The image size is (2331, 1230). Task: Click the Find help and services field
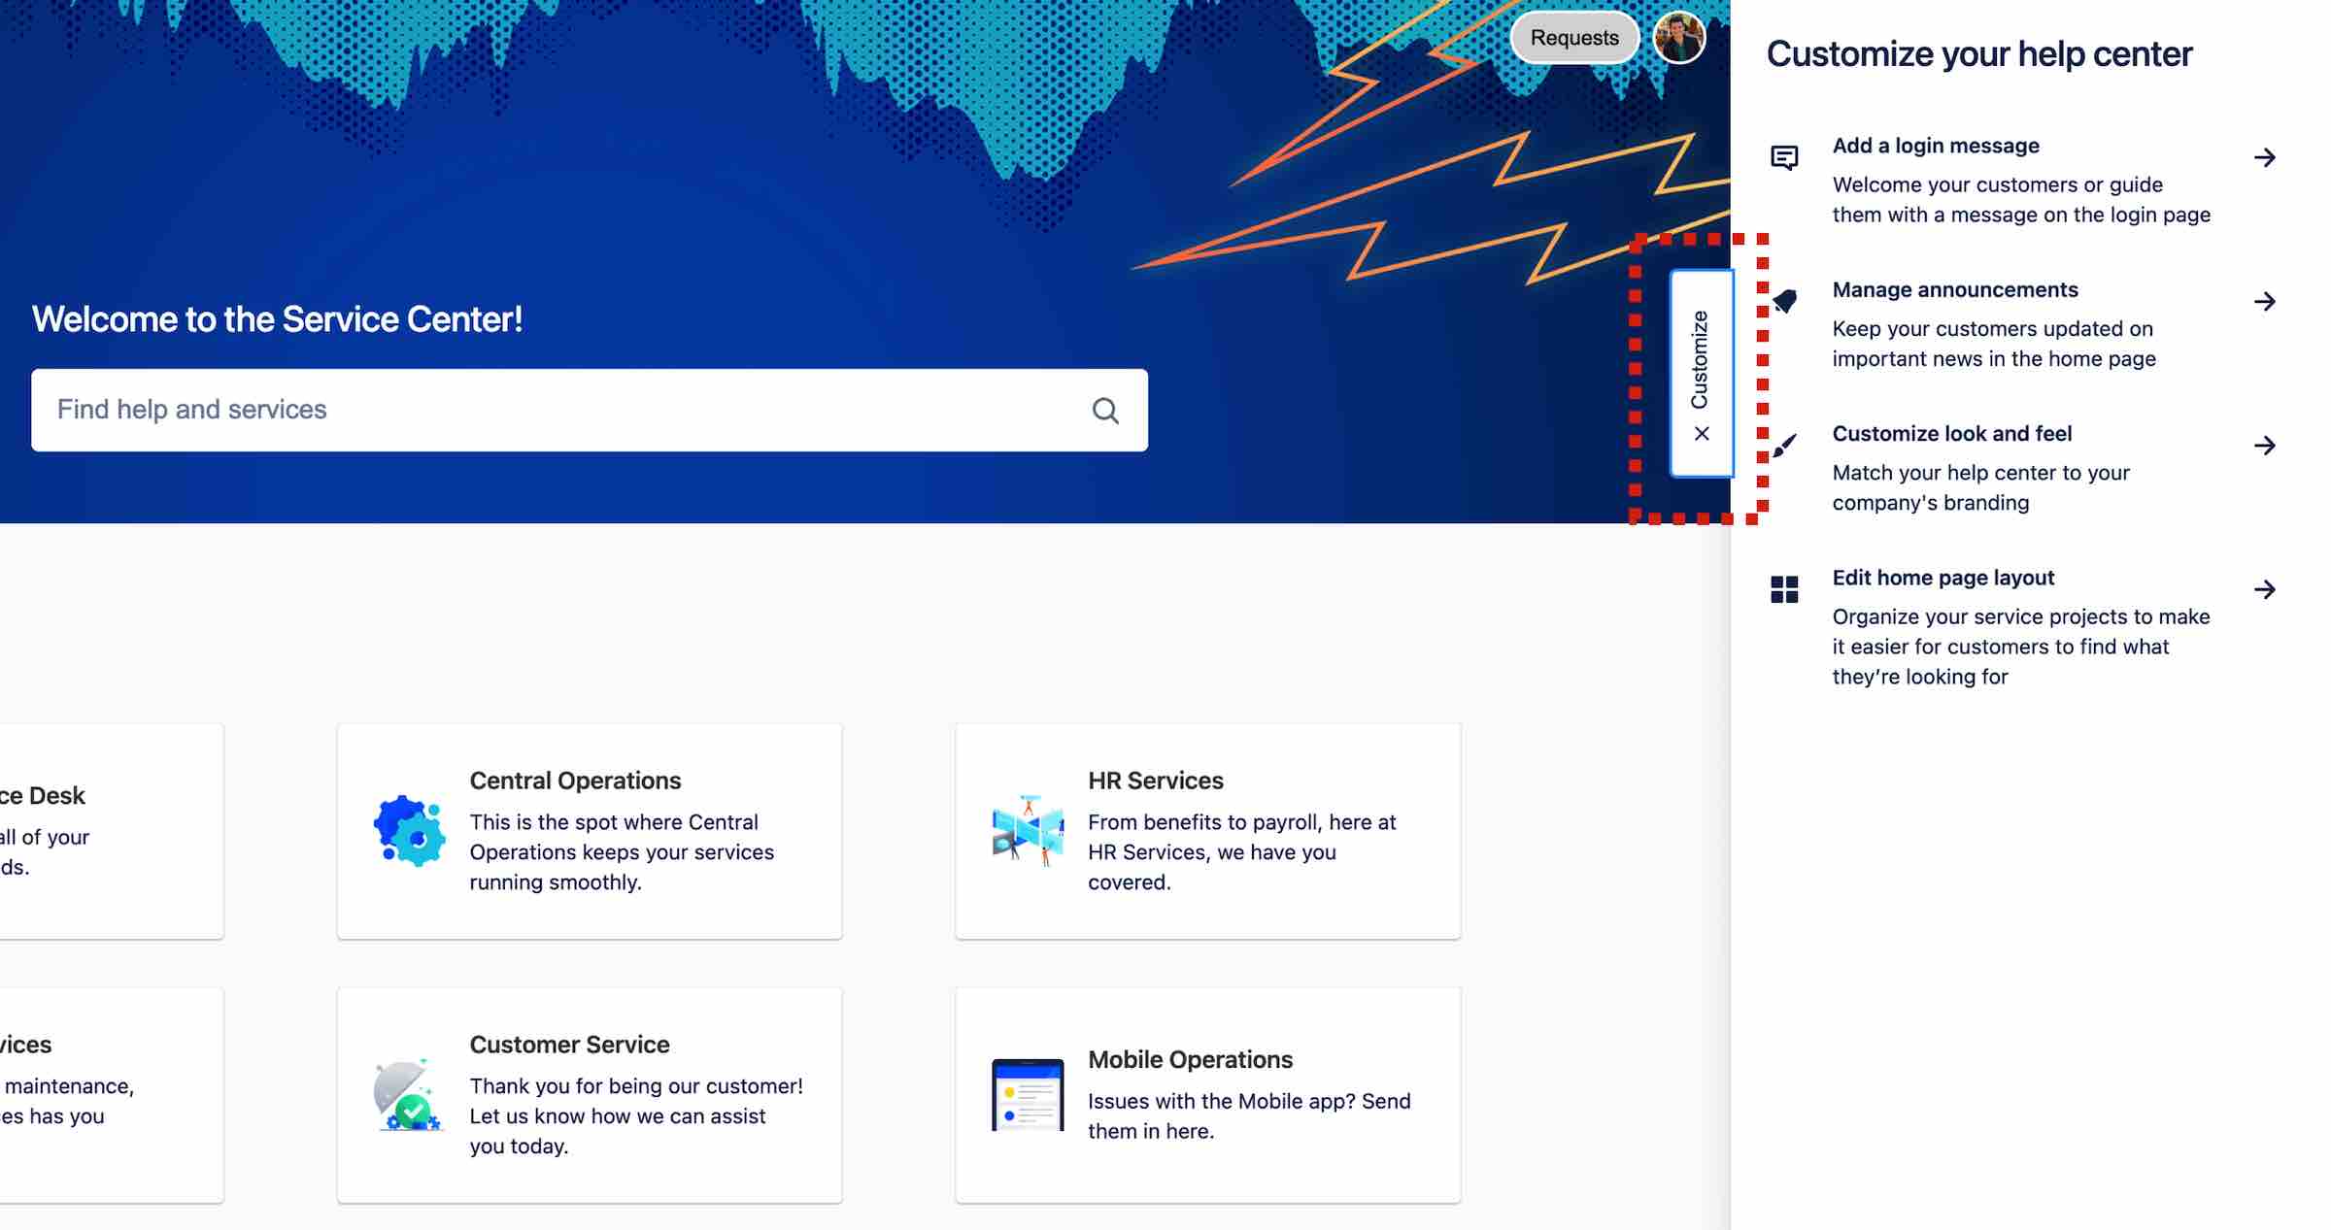coord(589,409)
